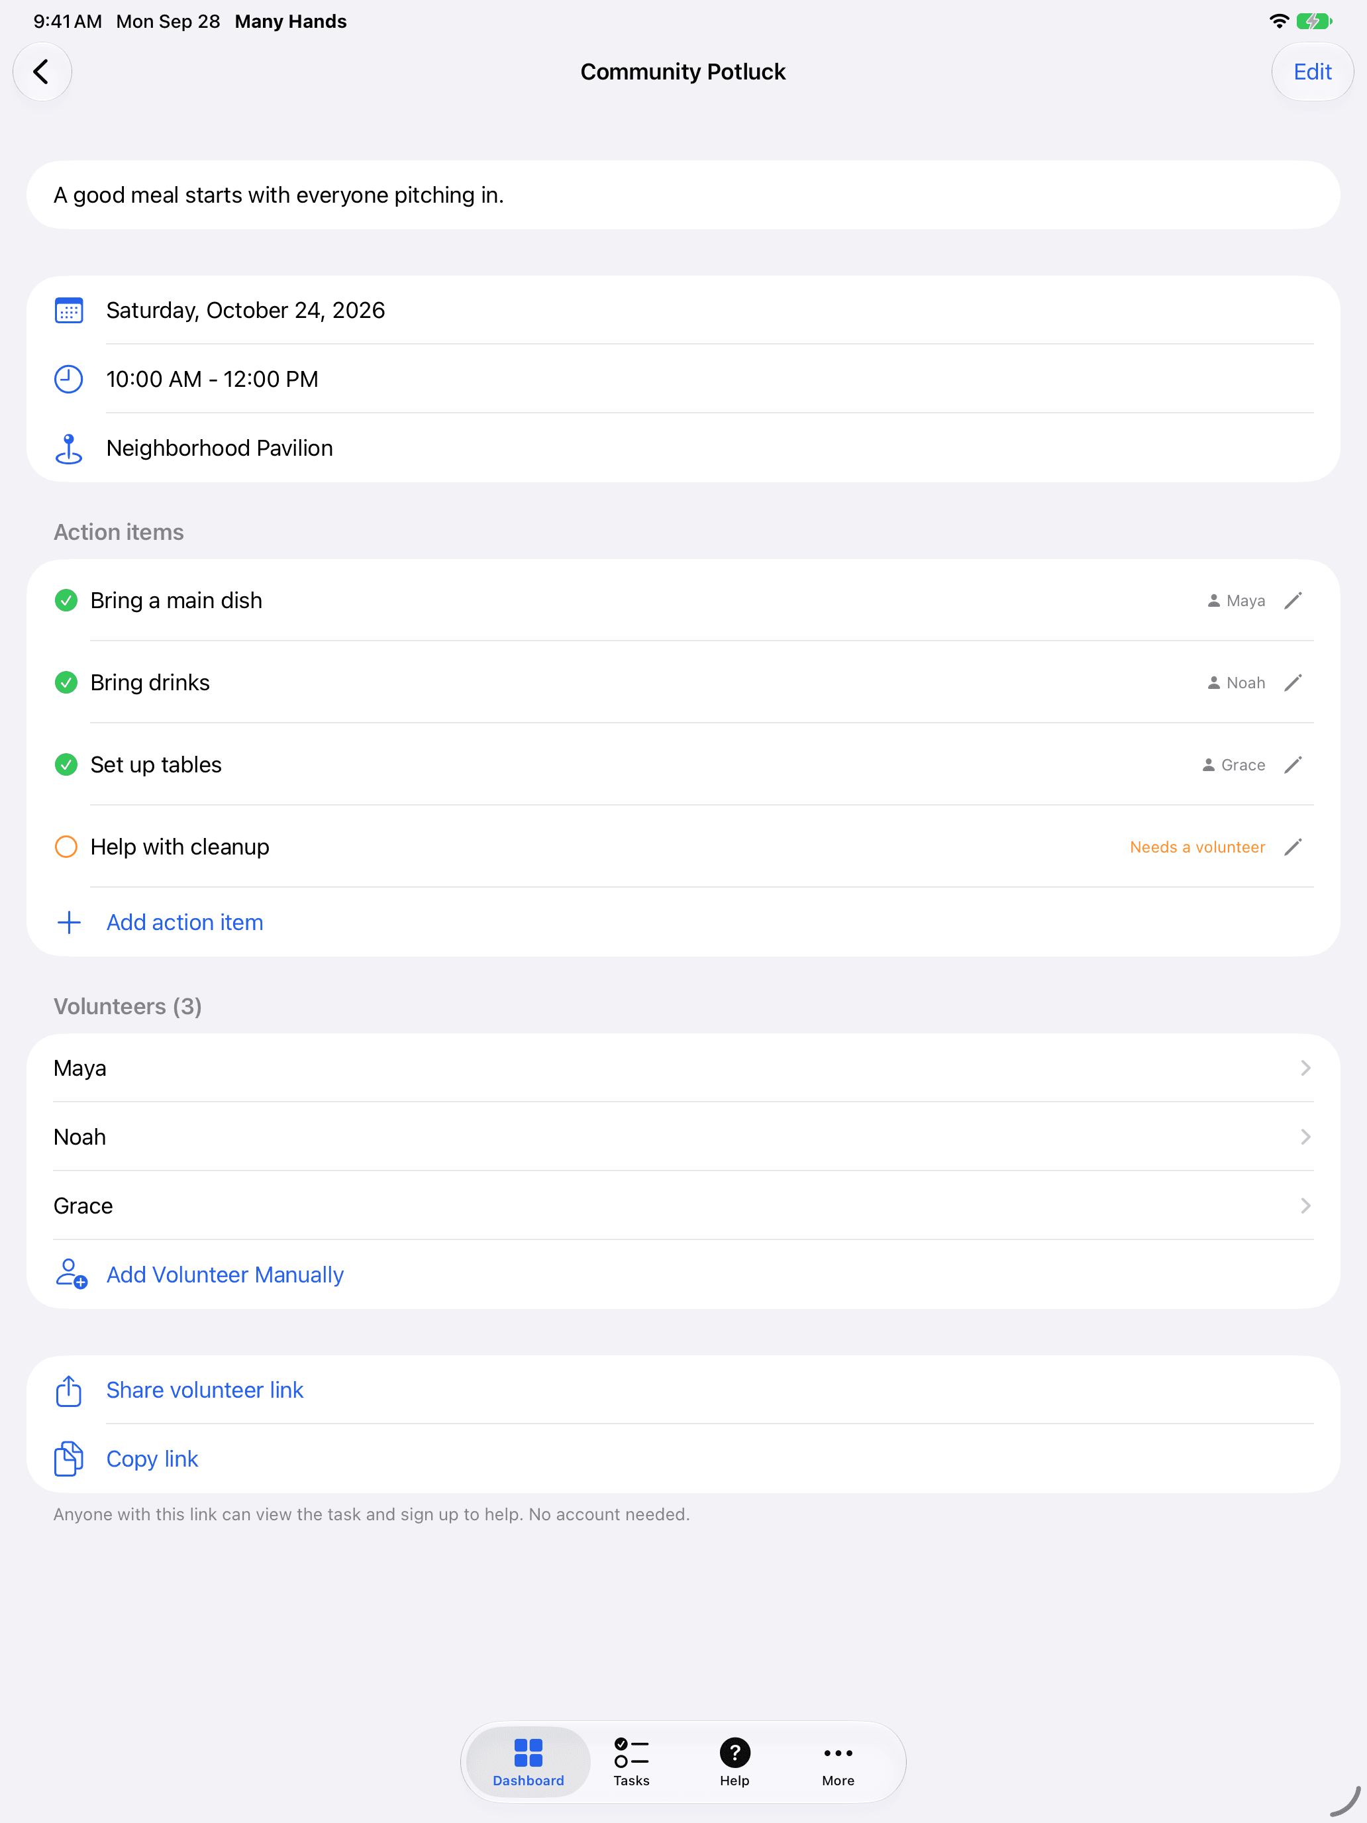Open Grace's volunteer details chevron
This screenshot has width=1367, height=1823.
tap(1305, 1206)
